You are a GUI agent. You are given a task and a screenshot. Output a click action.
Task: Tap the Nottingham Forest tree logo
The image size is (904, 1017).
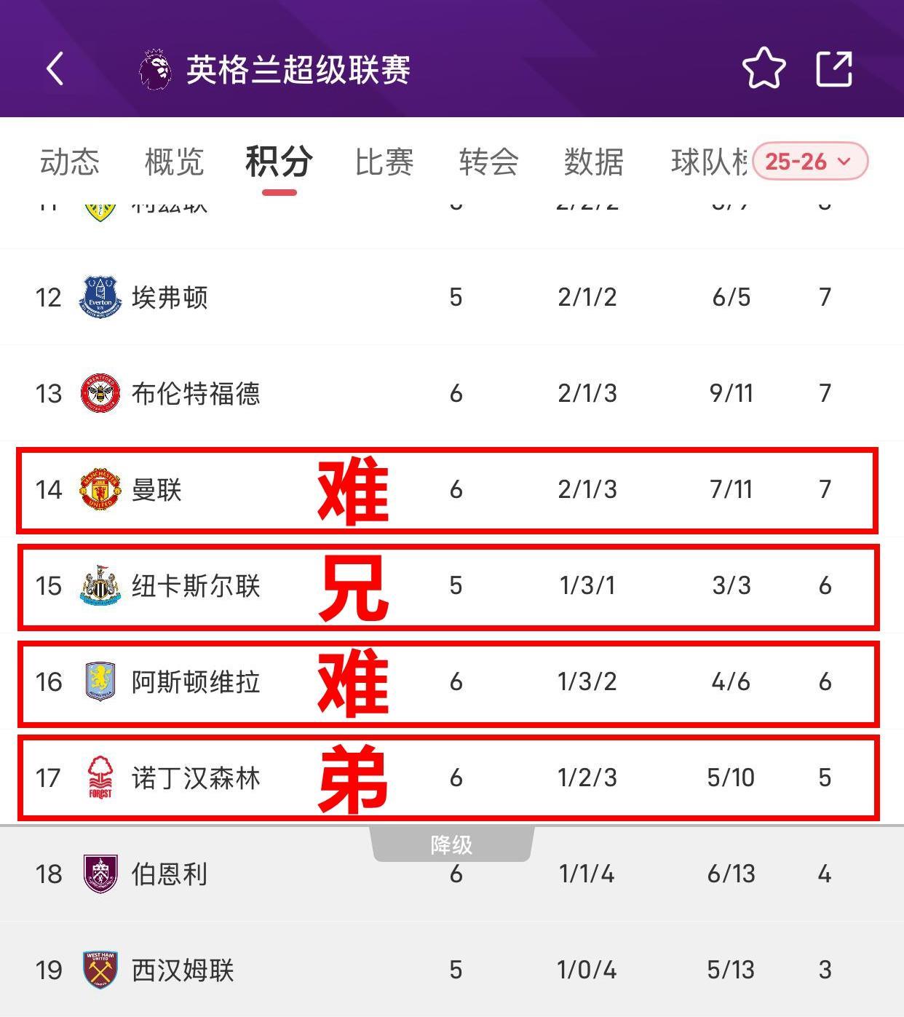100,777
